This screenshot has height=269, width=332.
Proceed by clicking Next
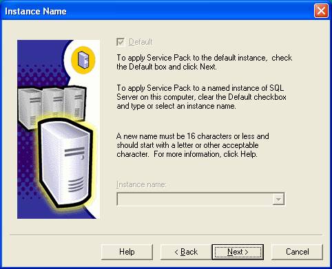[238, 252]
